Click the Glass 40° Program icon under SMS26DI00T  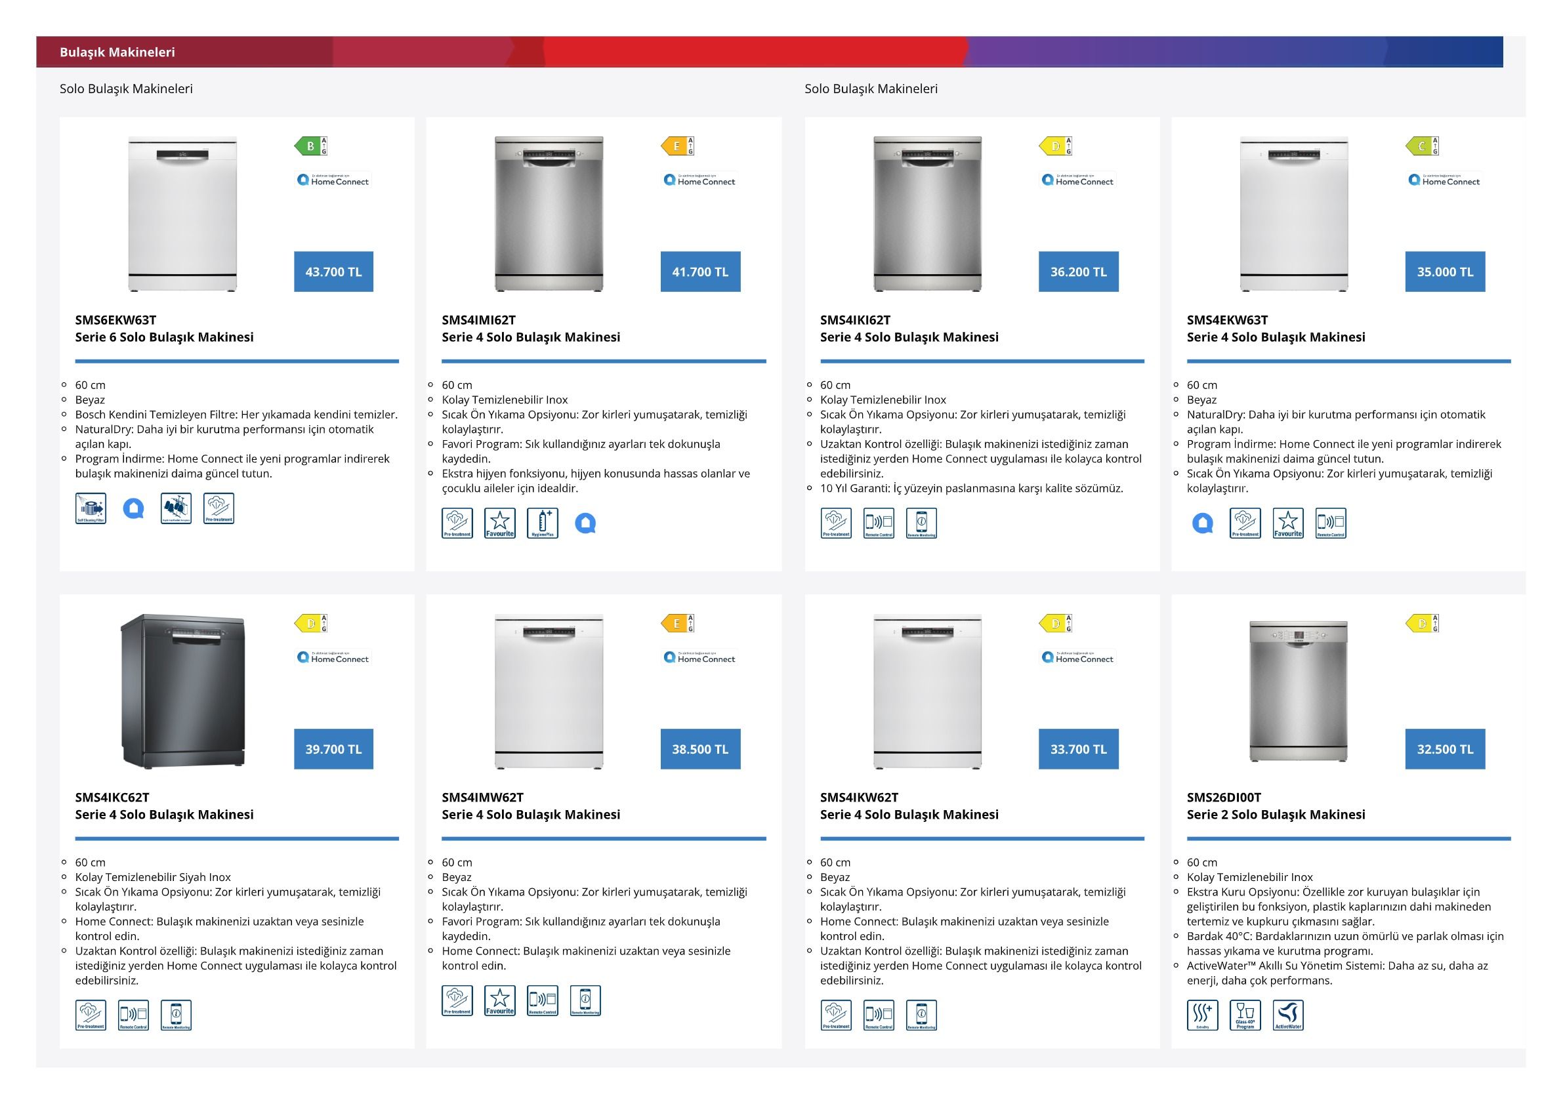(1246, 1015)
